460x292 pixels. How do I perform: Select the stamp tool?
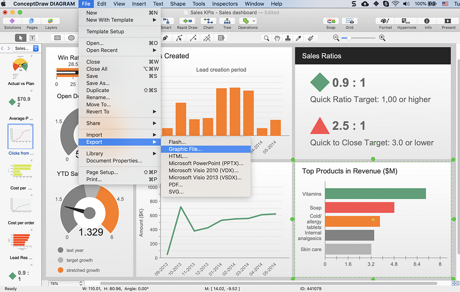coord(288,38)
